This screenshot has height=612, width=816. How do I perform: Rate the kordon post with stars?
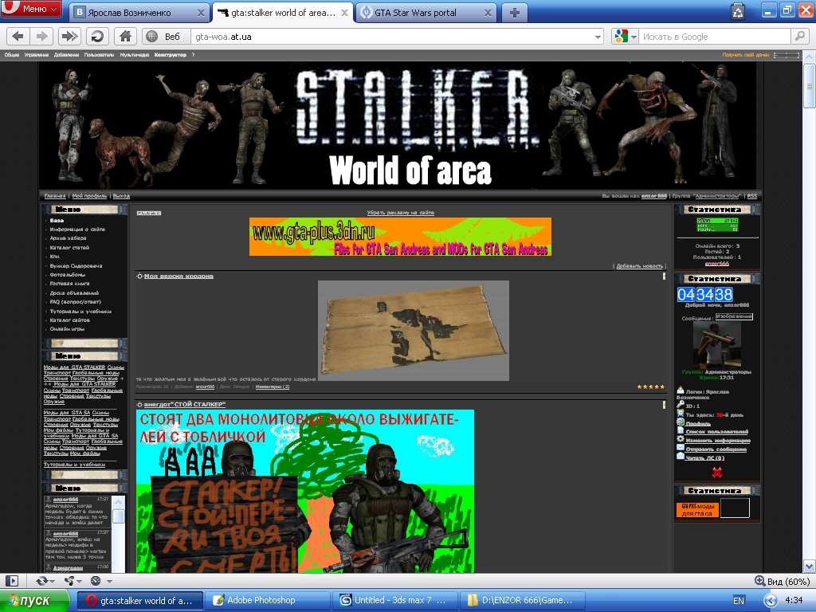pyautogui.click(x=651, y=387)
